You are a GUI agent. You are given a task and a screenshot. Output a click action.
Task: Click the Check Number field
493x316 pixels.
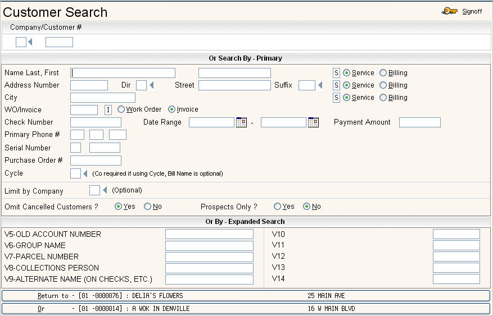(96, 122)
